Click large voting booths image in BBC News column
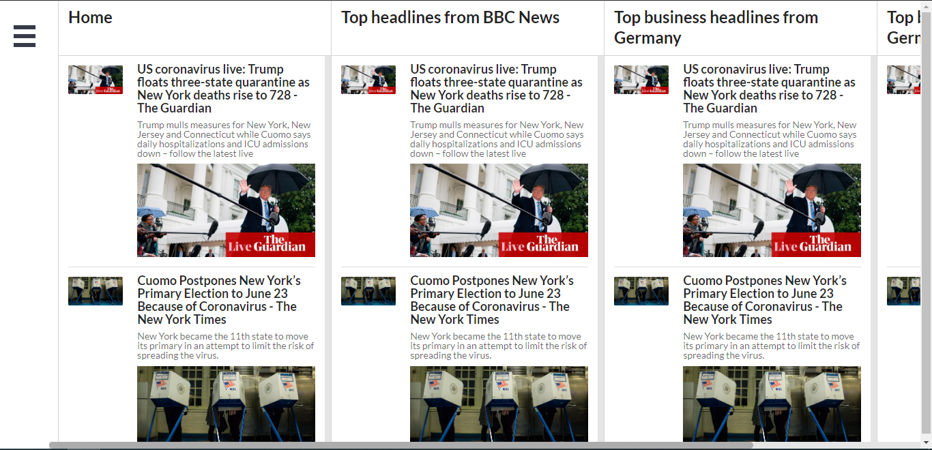The height and width of the screenshot is (450, 932). pos(499,404)
